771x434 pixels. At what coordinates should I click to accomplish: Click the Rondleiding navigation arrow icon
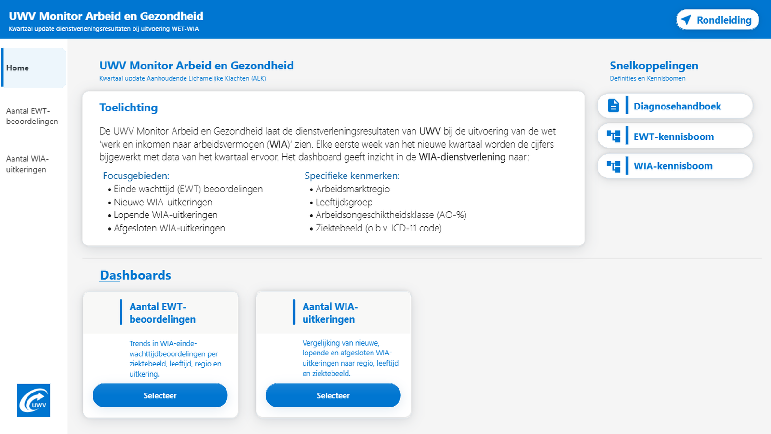[x=686, y=20]
